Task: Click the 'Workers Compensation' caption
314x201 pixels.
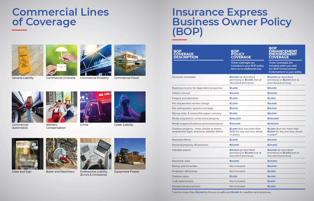Action: (56, 126)
